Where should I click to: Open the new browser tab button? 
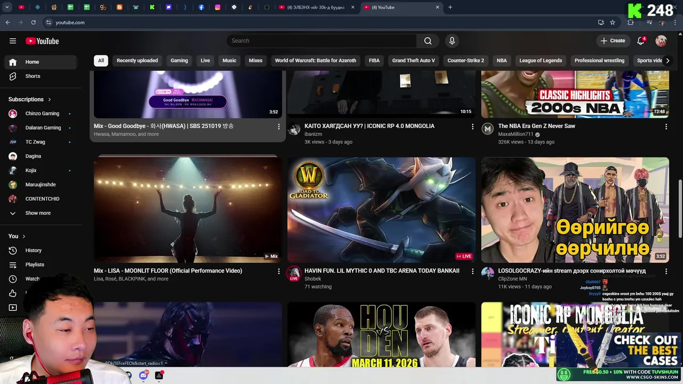pos(450,7)
